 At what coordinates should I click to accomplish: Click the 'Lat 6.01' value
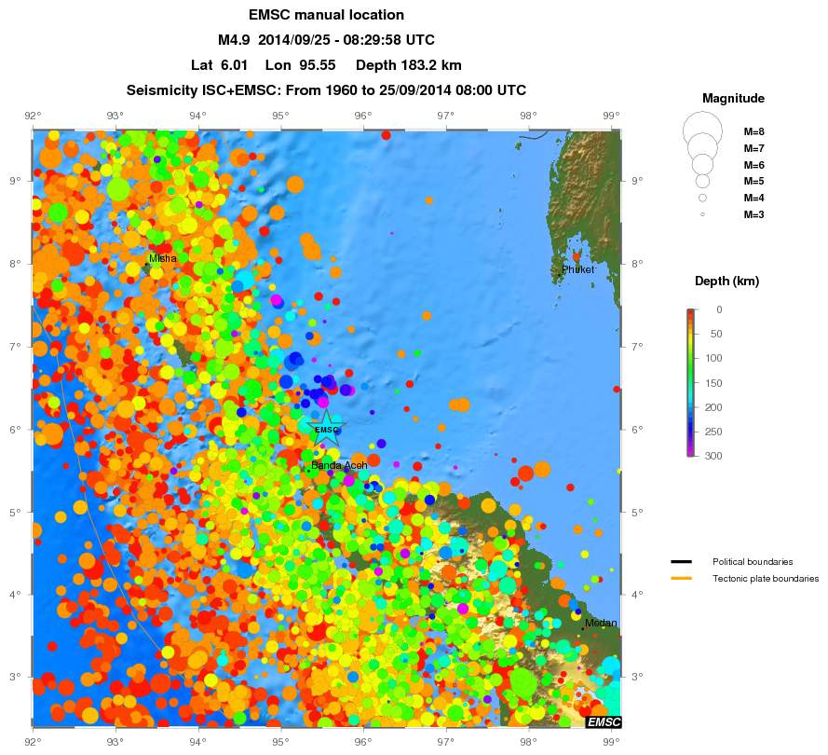click(x=219, y=65)
